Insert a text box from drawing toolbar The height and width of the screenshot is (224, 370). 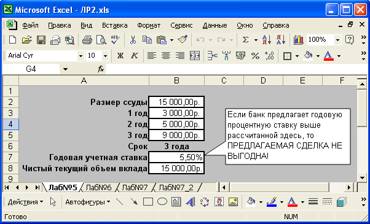click(x=176, y=202)
